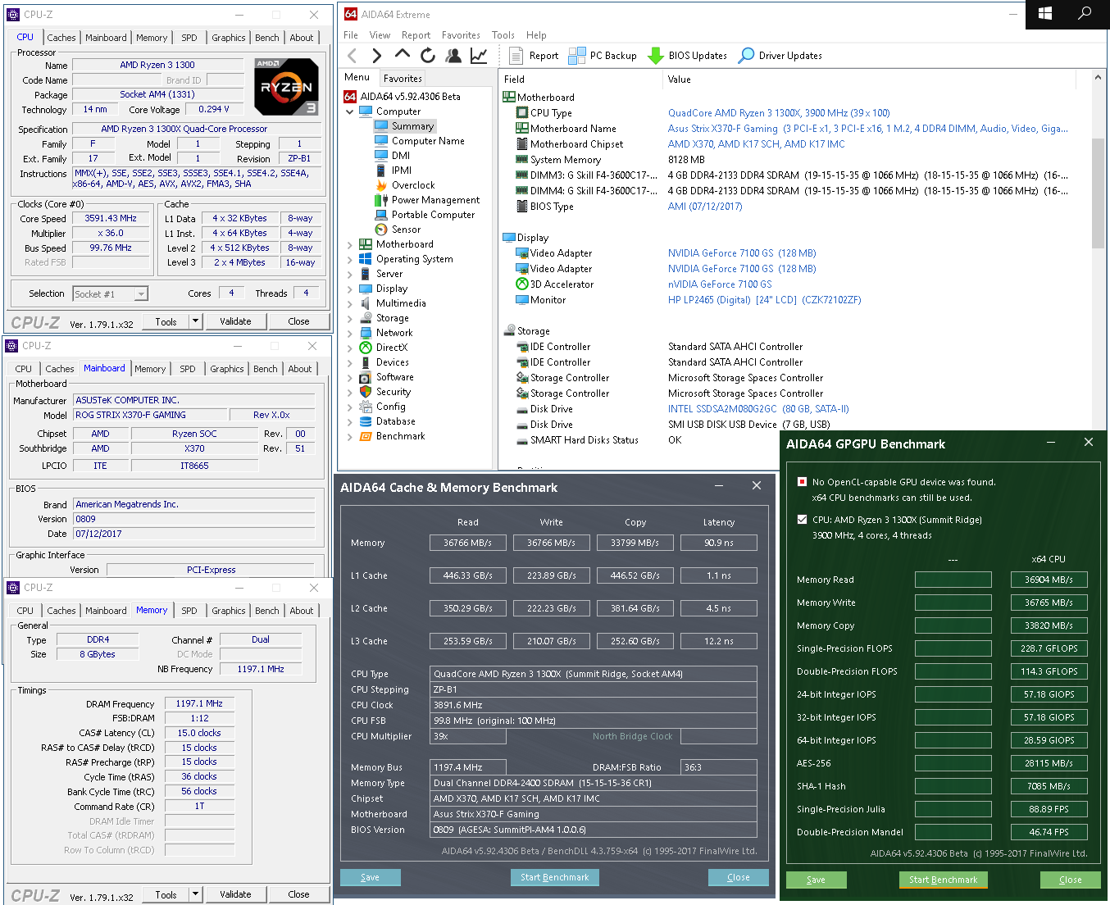
Task: Select the Summary tree item
Action: tap(405, 126)
